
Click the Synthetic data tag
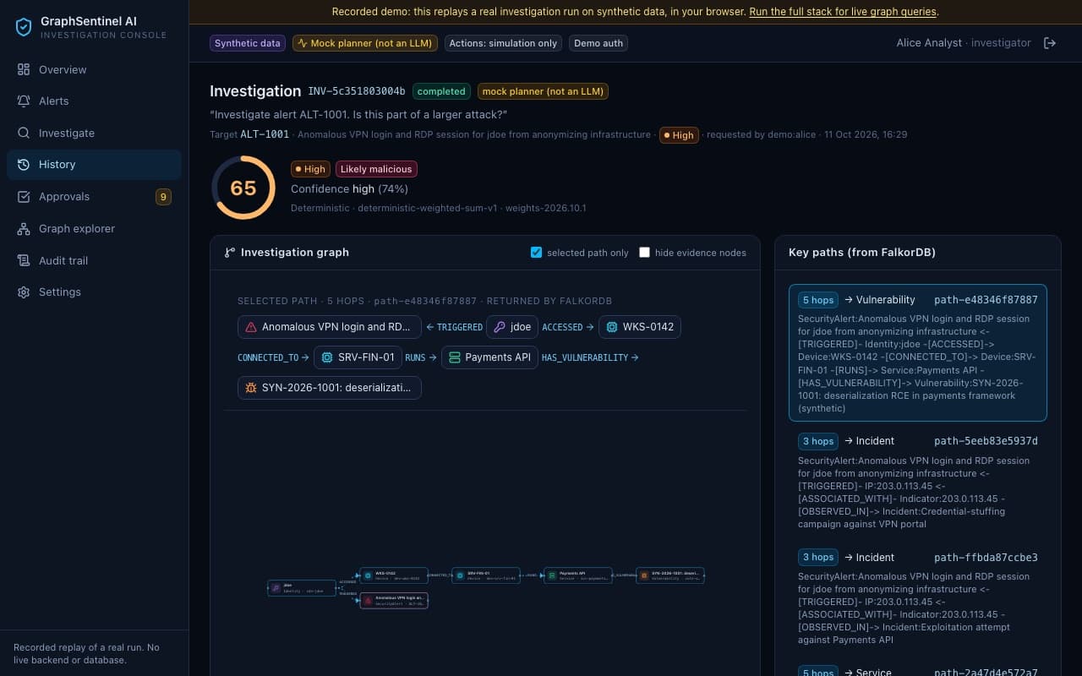[247, 43]
